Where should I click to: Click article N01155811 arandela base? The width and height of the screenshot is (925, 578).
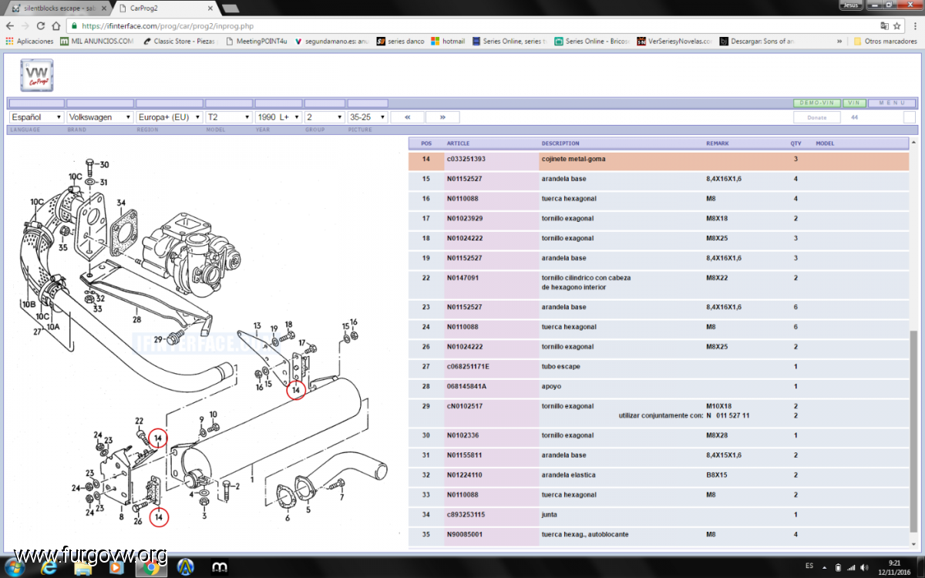(x=466, y=455)
